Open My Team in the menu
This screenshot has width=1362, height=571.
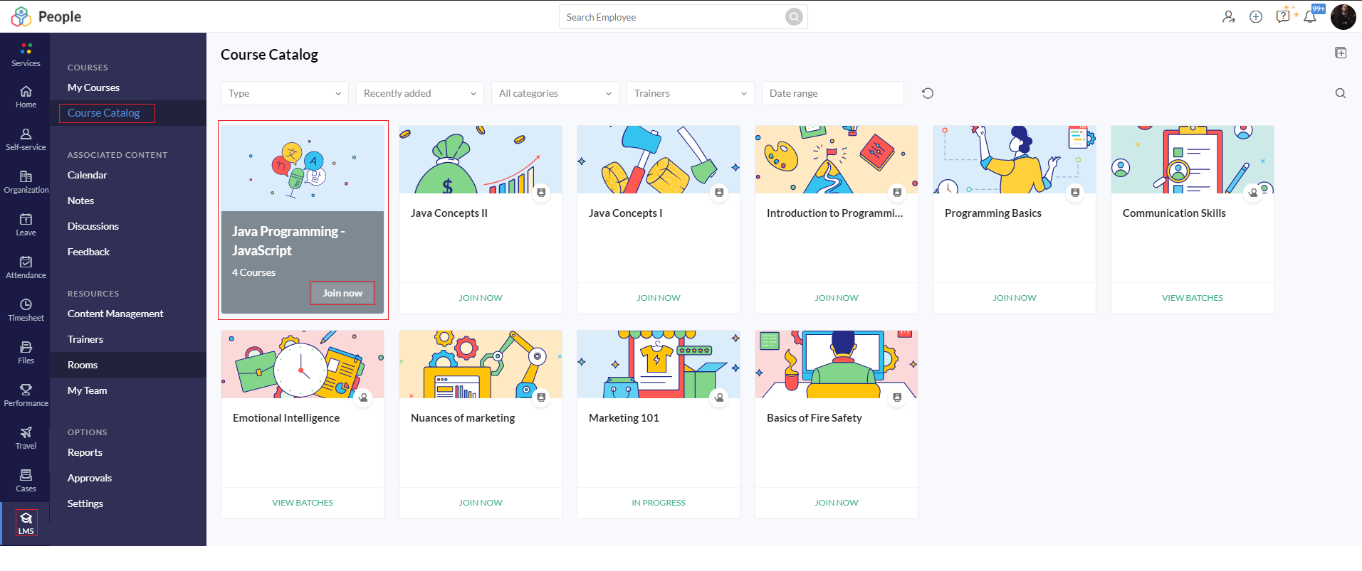click(88, 390)
